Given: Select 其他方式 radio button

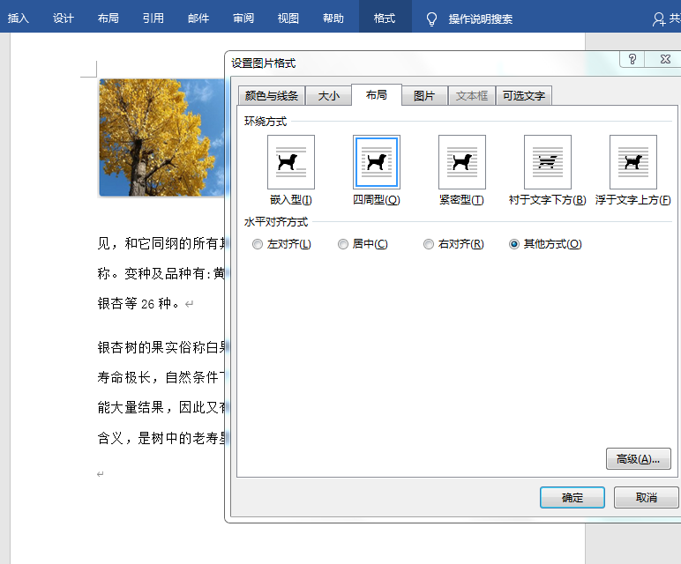Looking at the screenshot, I should [514, 244].
